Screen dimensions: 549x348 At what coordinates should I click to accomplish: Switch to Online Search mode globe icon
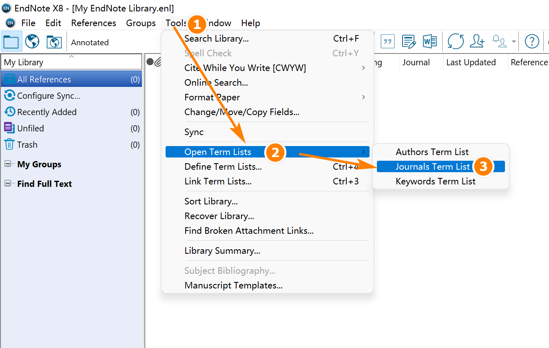pos(32,42)
